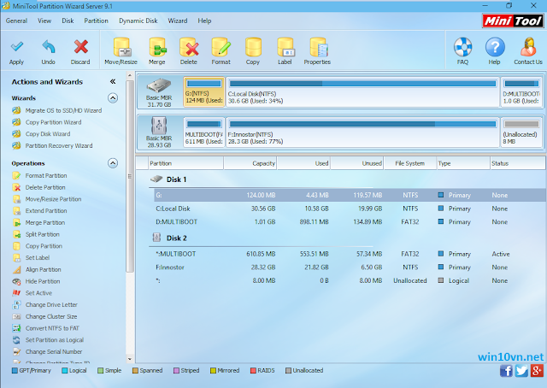Select the F:Innostor table row
Viewport: 547px width, 388px height.
[x=350, y=267]
